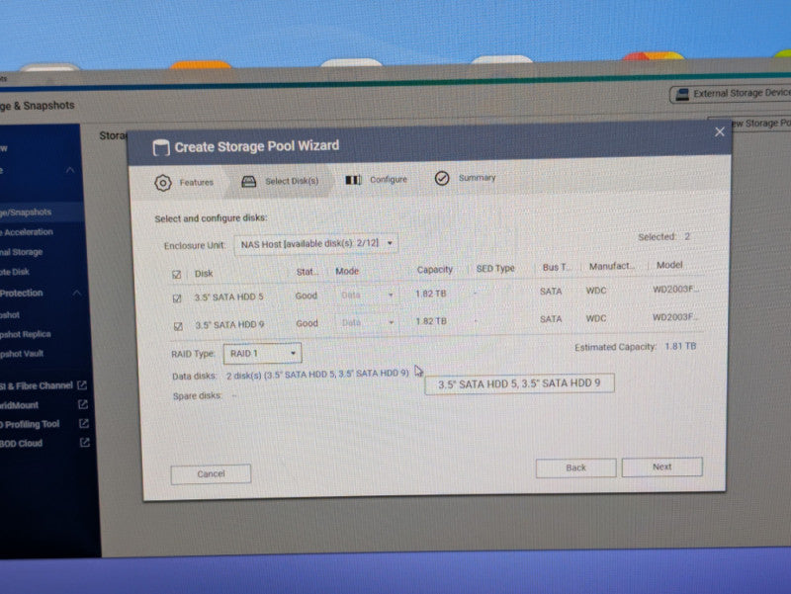This screenshot has height=594, width=791.
Task: Open the Enclosure Unit NAS Host dropdown
Action: (x=315, y=243)
